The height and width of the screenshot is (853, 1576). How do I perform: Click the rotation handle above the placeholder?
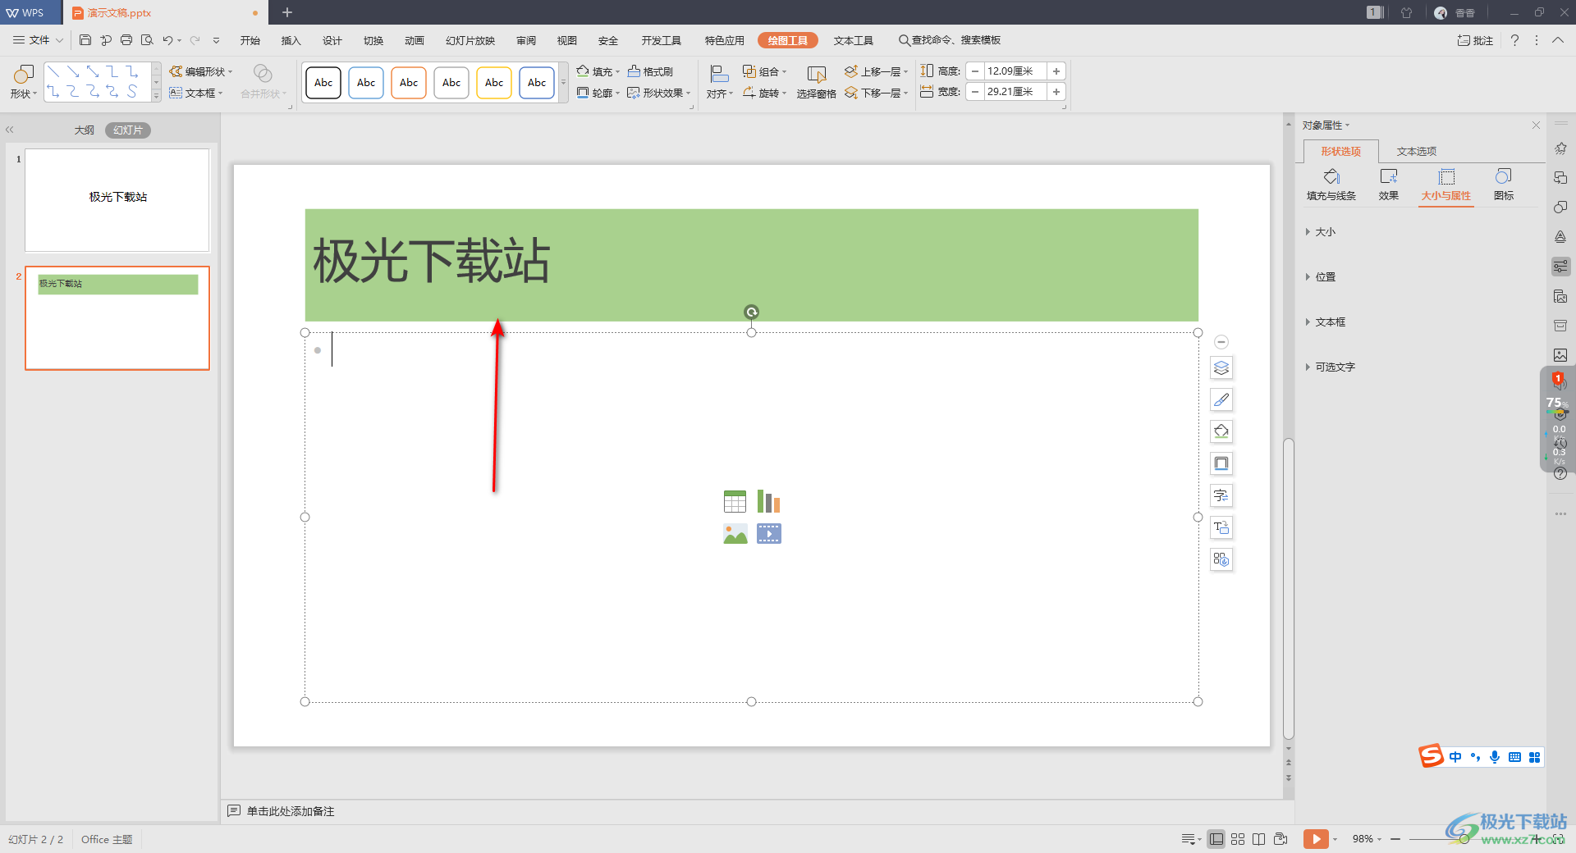[x=751, y=312]
